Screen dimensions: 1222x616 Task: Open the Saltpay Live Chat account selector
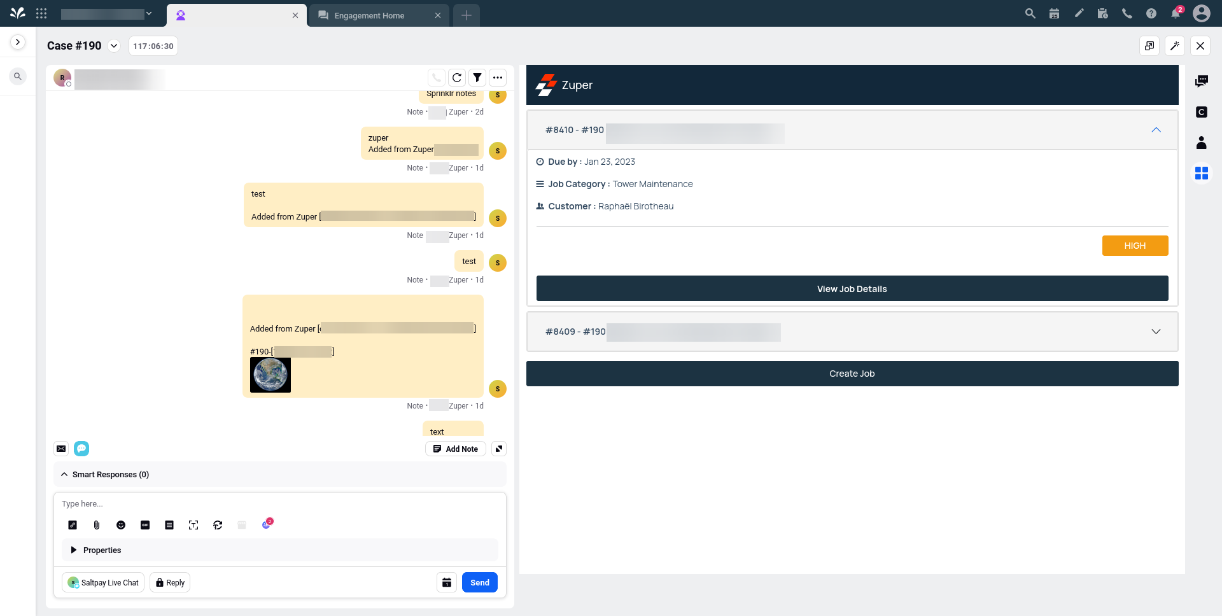point(103,582)
